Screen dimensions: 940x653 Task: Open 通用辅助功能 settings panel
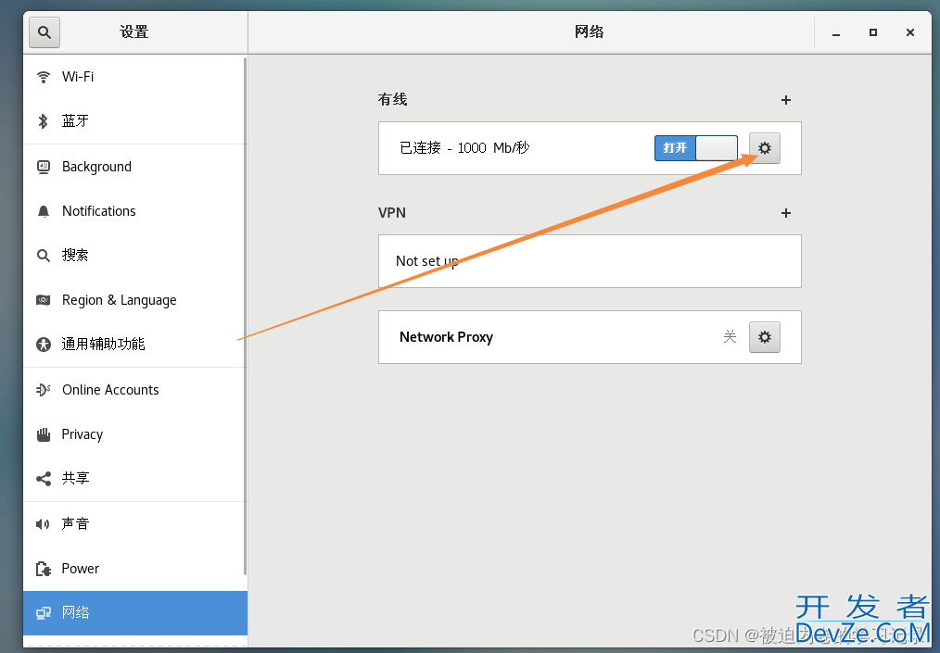point(135,345)
